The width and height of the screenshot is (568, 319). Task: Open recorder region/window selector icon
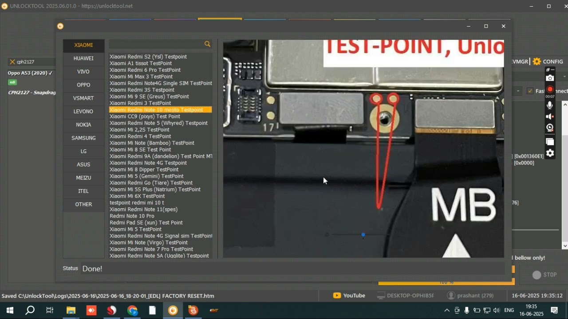pos(550,142)
